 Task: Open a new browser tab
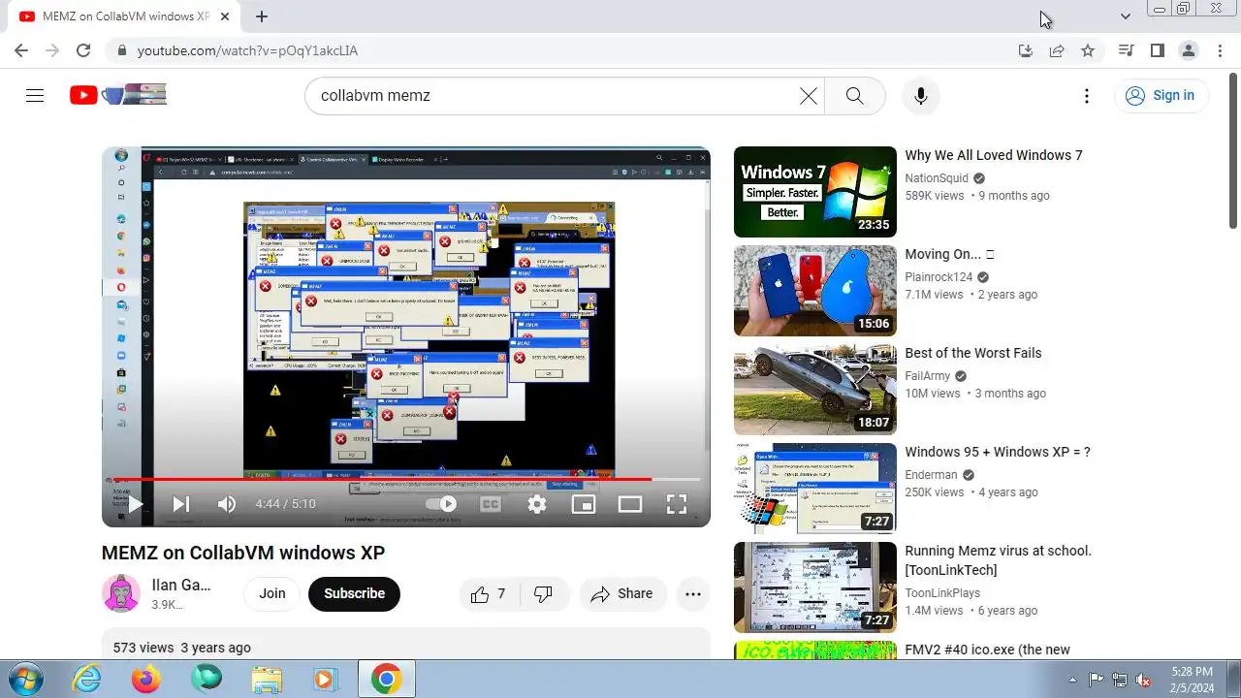[261, 16]
